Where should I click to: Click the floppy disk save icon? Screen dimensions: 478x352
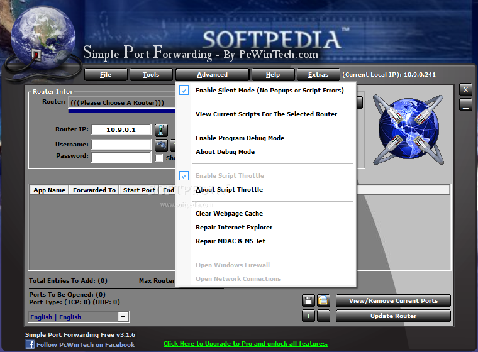[x=308, y=301]
